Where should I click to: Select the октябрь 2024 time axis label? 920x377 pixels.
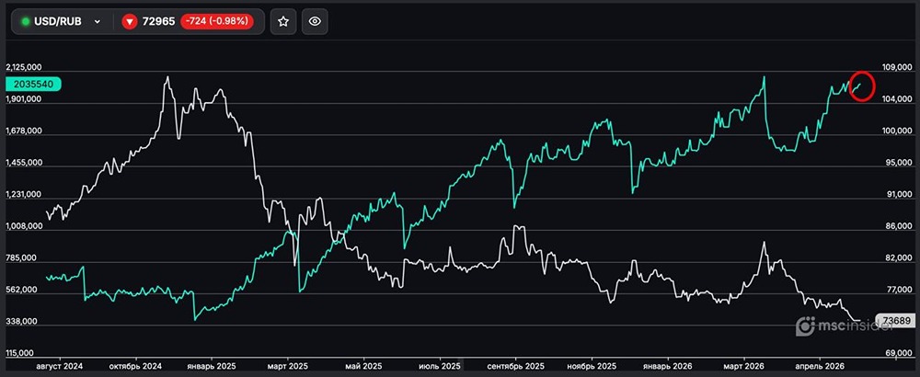tap(135, 366)
